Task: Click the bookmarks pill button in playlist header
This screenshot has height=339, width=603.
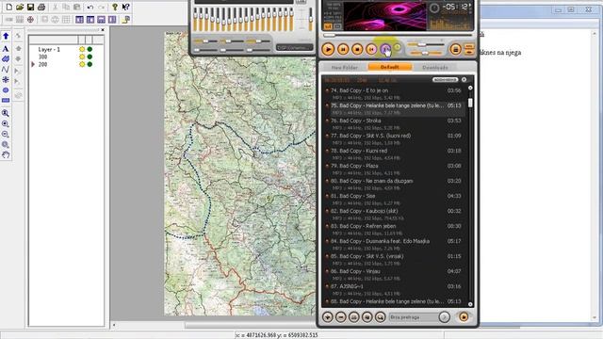Action: tap(446, 79)
